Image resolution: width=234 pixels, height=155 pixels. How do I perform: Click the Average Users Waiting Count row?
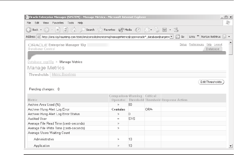[x=127, y=133]
